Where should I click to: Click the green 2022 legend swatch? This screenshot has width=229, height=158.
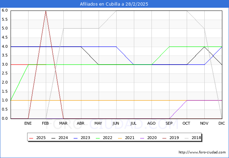pyautogui.click(x=98, y=138)
